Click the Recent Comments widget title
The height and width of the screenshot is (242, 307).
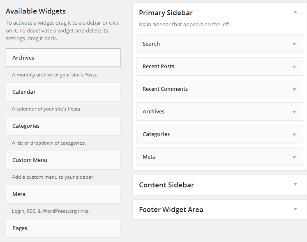[165, 89]
